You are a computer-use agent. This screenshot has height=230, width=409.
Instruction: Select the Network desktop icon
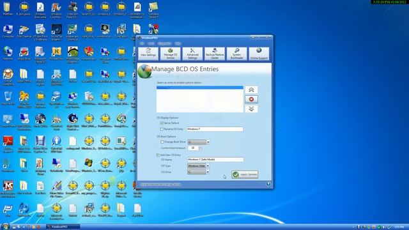click(x=8, y=54)
